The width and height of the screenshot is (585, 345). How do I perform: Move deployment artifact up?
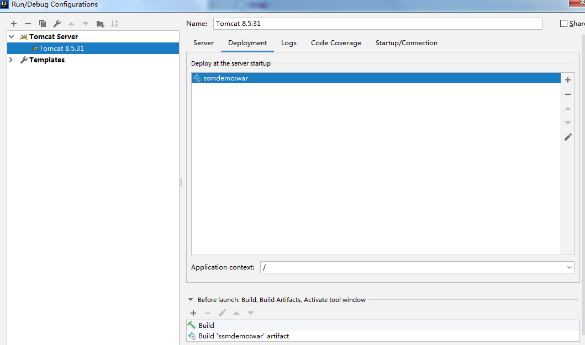[x=568, y=109]
